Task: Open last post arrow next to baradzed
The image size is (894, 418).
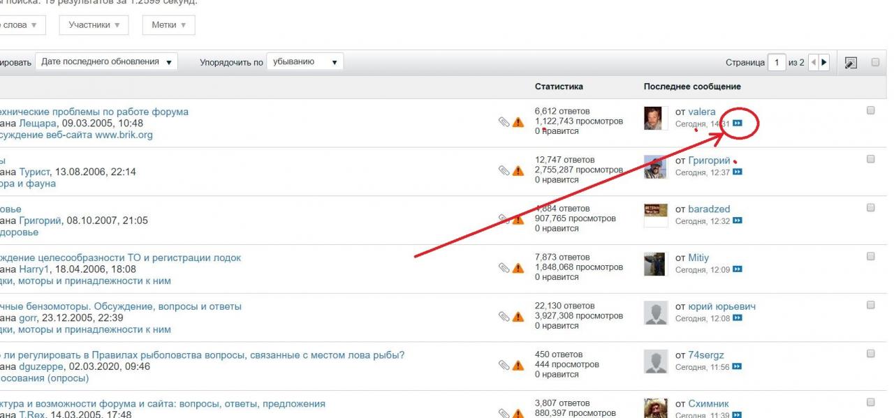Action: 737,221
